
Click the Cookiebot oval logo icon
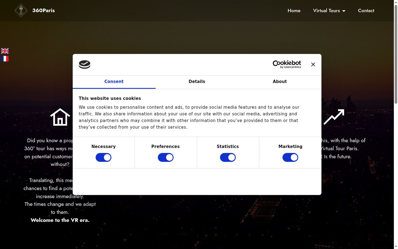click(x=85, y=64)
